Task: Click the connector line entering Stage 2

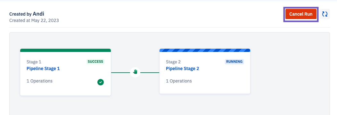Action: pos(150,72)
